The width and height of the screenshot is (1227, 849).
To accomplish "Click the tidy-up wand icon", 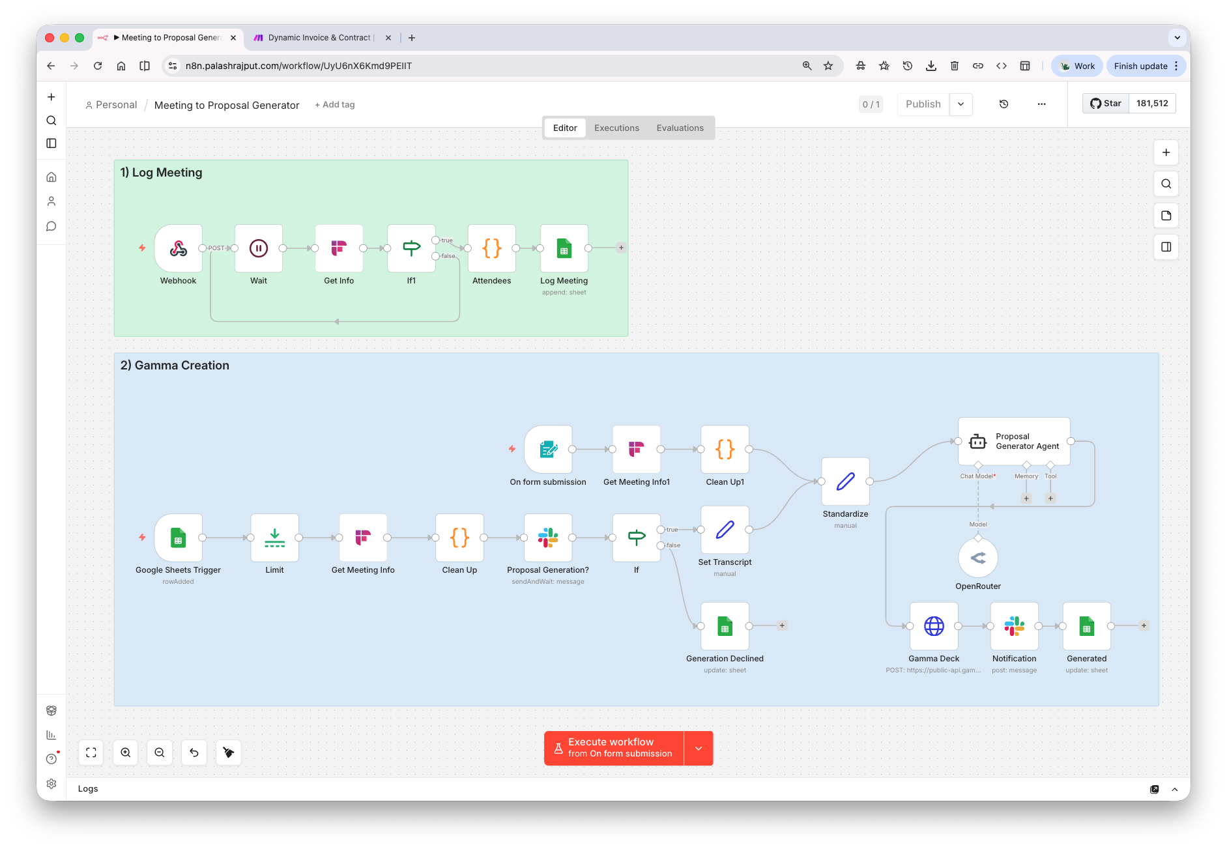I will pyautogui.click(x=228, y=753).
